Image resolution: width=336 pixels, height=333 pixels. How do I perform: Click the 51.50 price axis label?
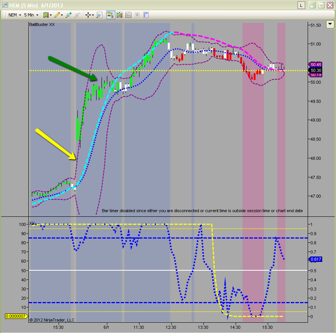click(x=316, y=25)
